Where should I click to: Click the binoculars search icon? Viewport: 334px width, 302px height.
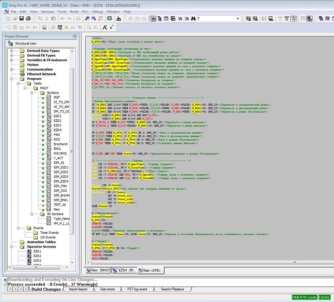point(193,19)
